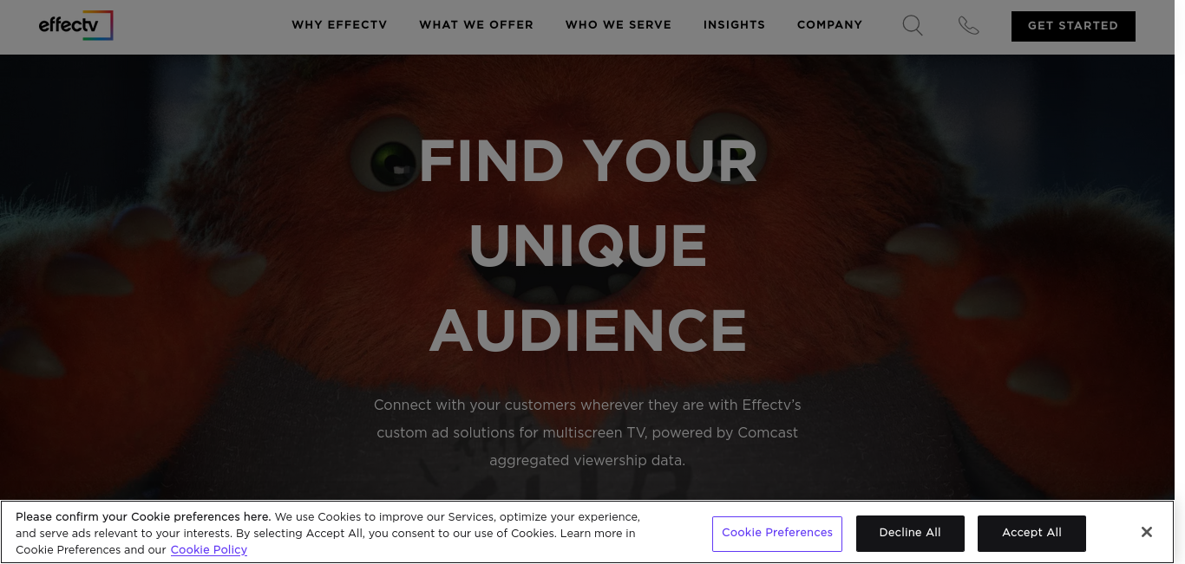Follow the Cookie Policy link
The width and height of the screenshot is (1185, 564).
pyautogui.click(x=209, y=549)
